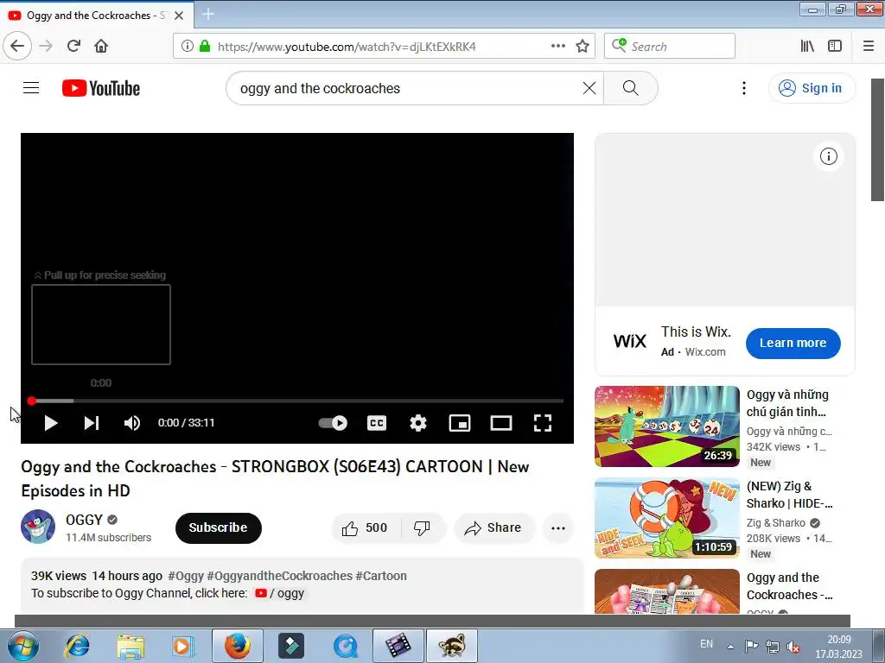Open the OGGY channel avatar
The image size is (885, 663).
pyautogui.click(x=38, y=527)
